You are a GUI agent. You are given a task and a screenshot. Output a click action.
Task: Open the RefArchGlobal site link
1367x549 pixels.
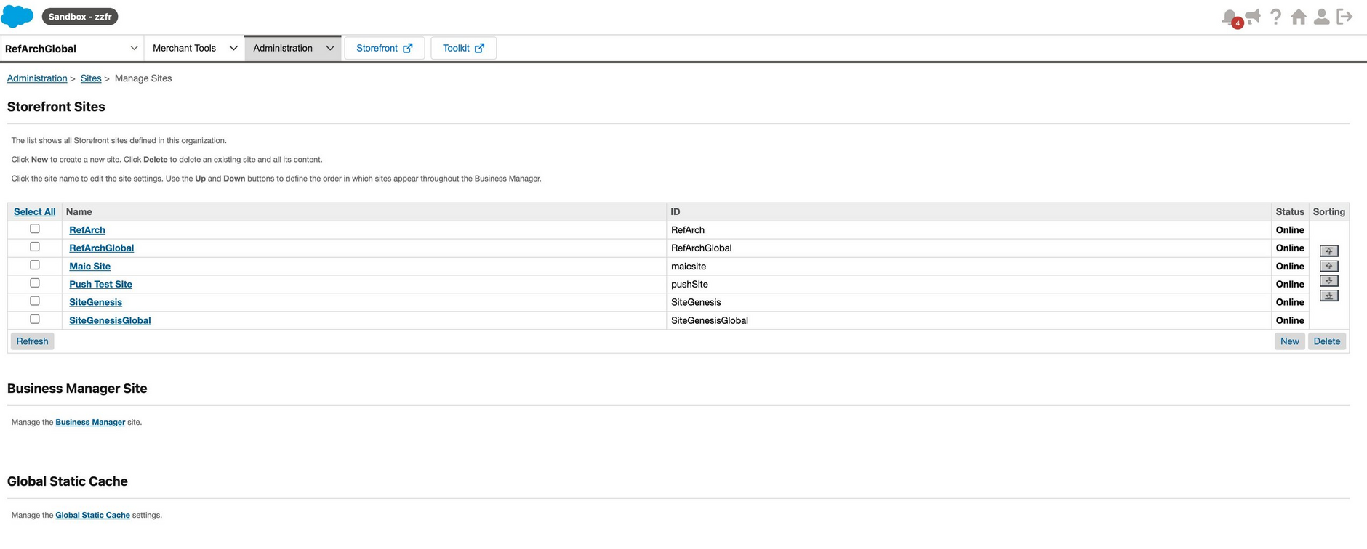[x=102, y=248]
